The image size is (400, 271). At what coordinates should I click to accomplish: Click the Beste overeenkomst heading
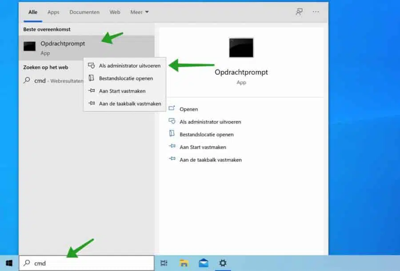pos(47,29)
